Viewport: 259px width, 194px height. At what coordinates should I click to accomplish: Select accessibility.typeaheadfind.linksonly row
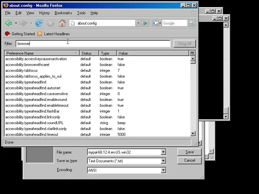pyautogui.click(x=97, y=117)
